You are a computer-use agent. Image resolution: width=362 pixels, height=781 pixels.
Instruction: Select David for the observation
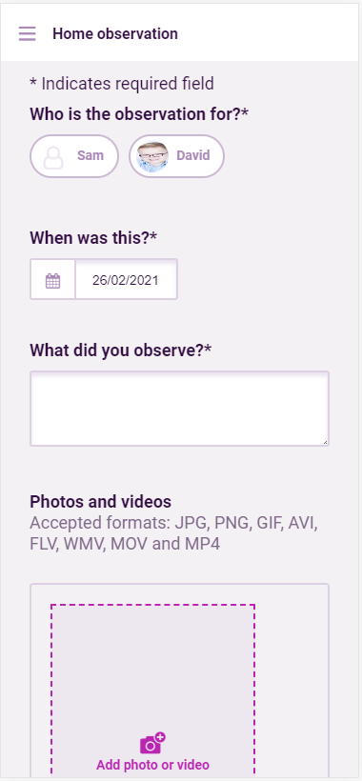point(177,156)
